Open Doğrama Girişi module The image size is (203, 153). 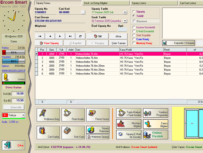(48, 115)
